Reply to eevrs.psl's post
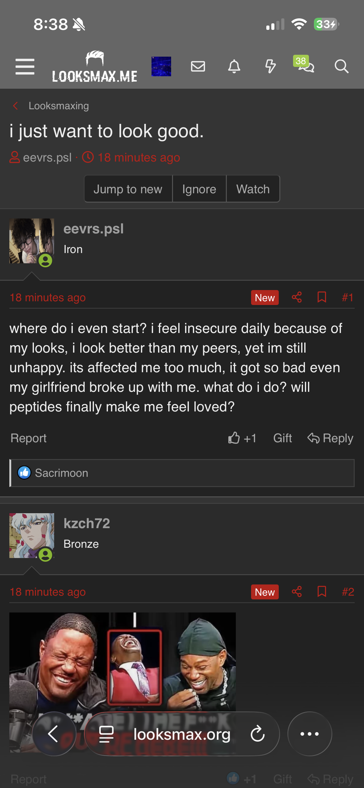Viewport: 364px width, 788px height. tap(330, 438)
